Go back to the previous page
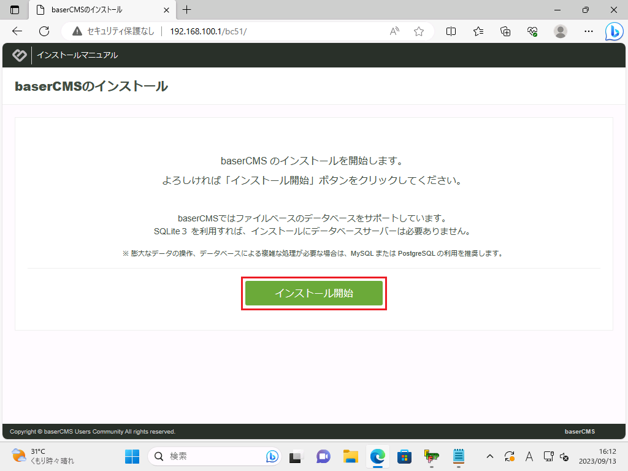 (17, 31)
